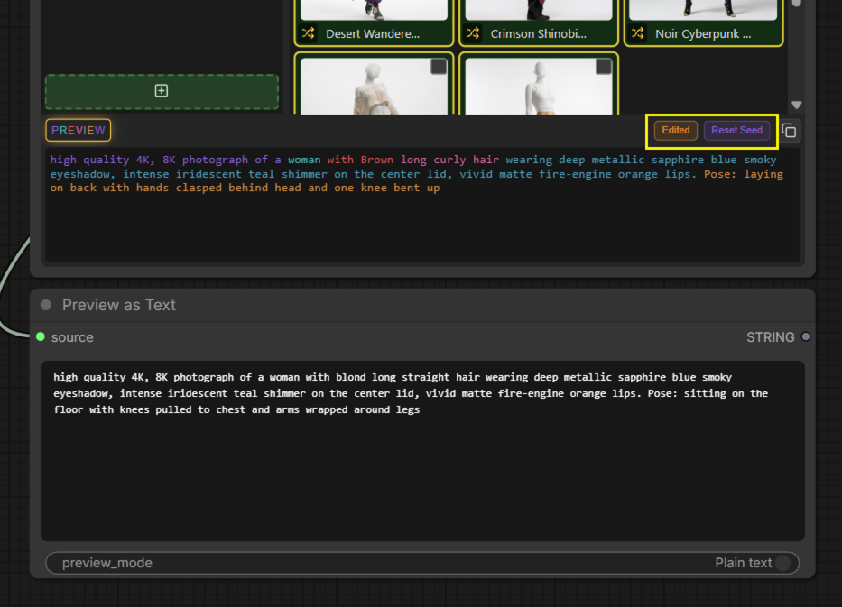Click the preview_mode widget label
The image size is (842, 607).
tap(107, 563)
